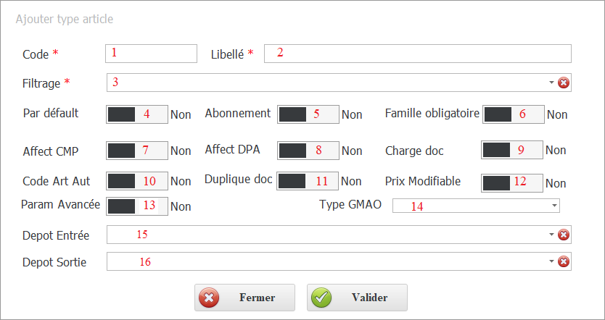Switch on Affect CMP toggle
The width and height of the screenshot is (605, 320).
point(137,151)
